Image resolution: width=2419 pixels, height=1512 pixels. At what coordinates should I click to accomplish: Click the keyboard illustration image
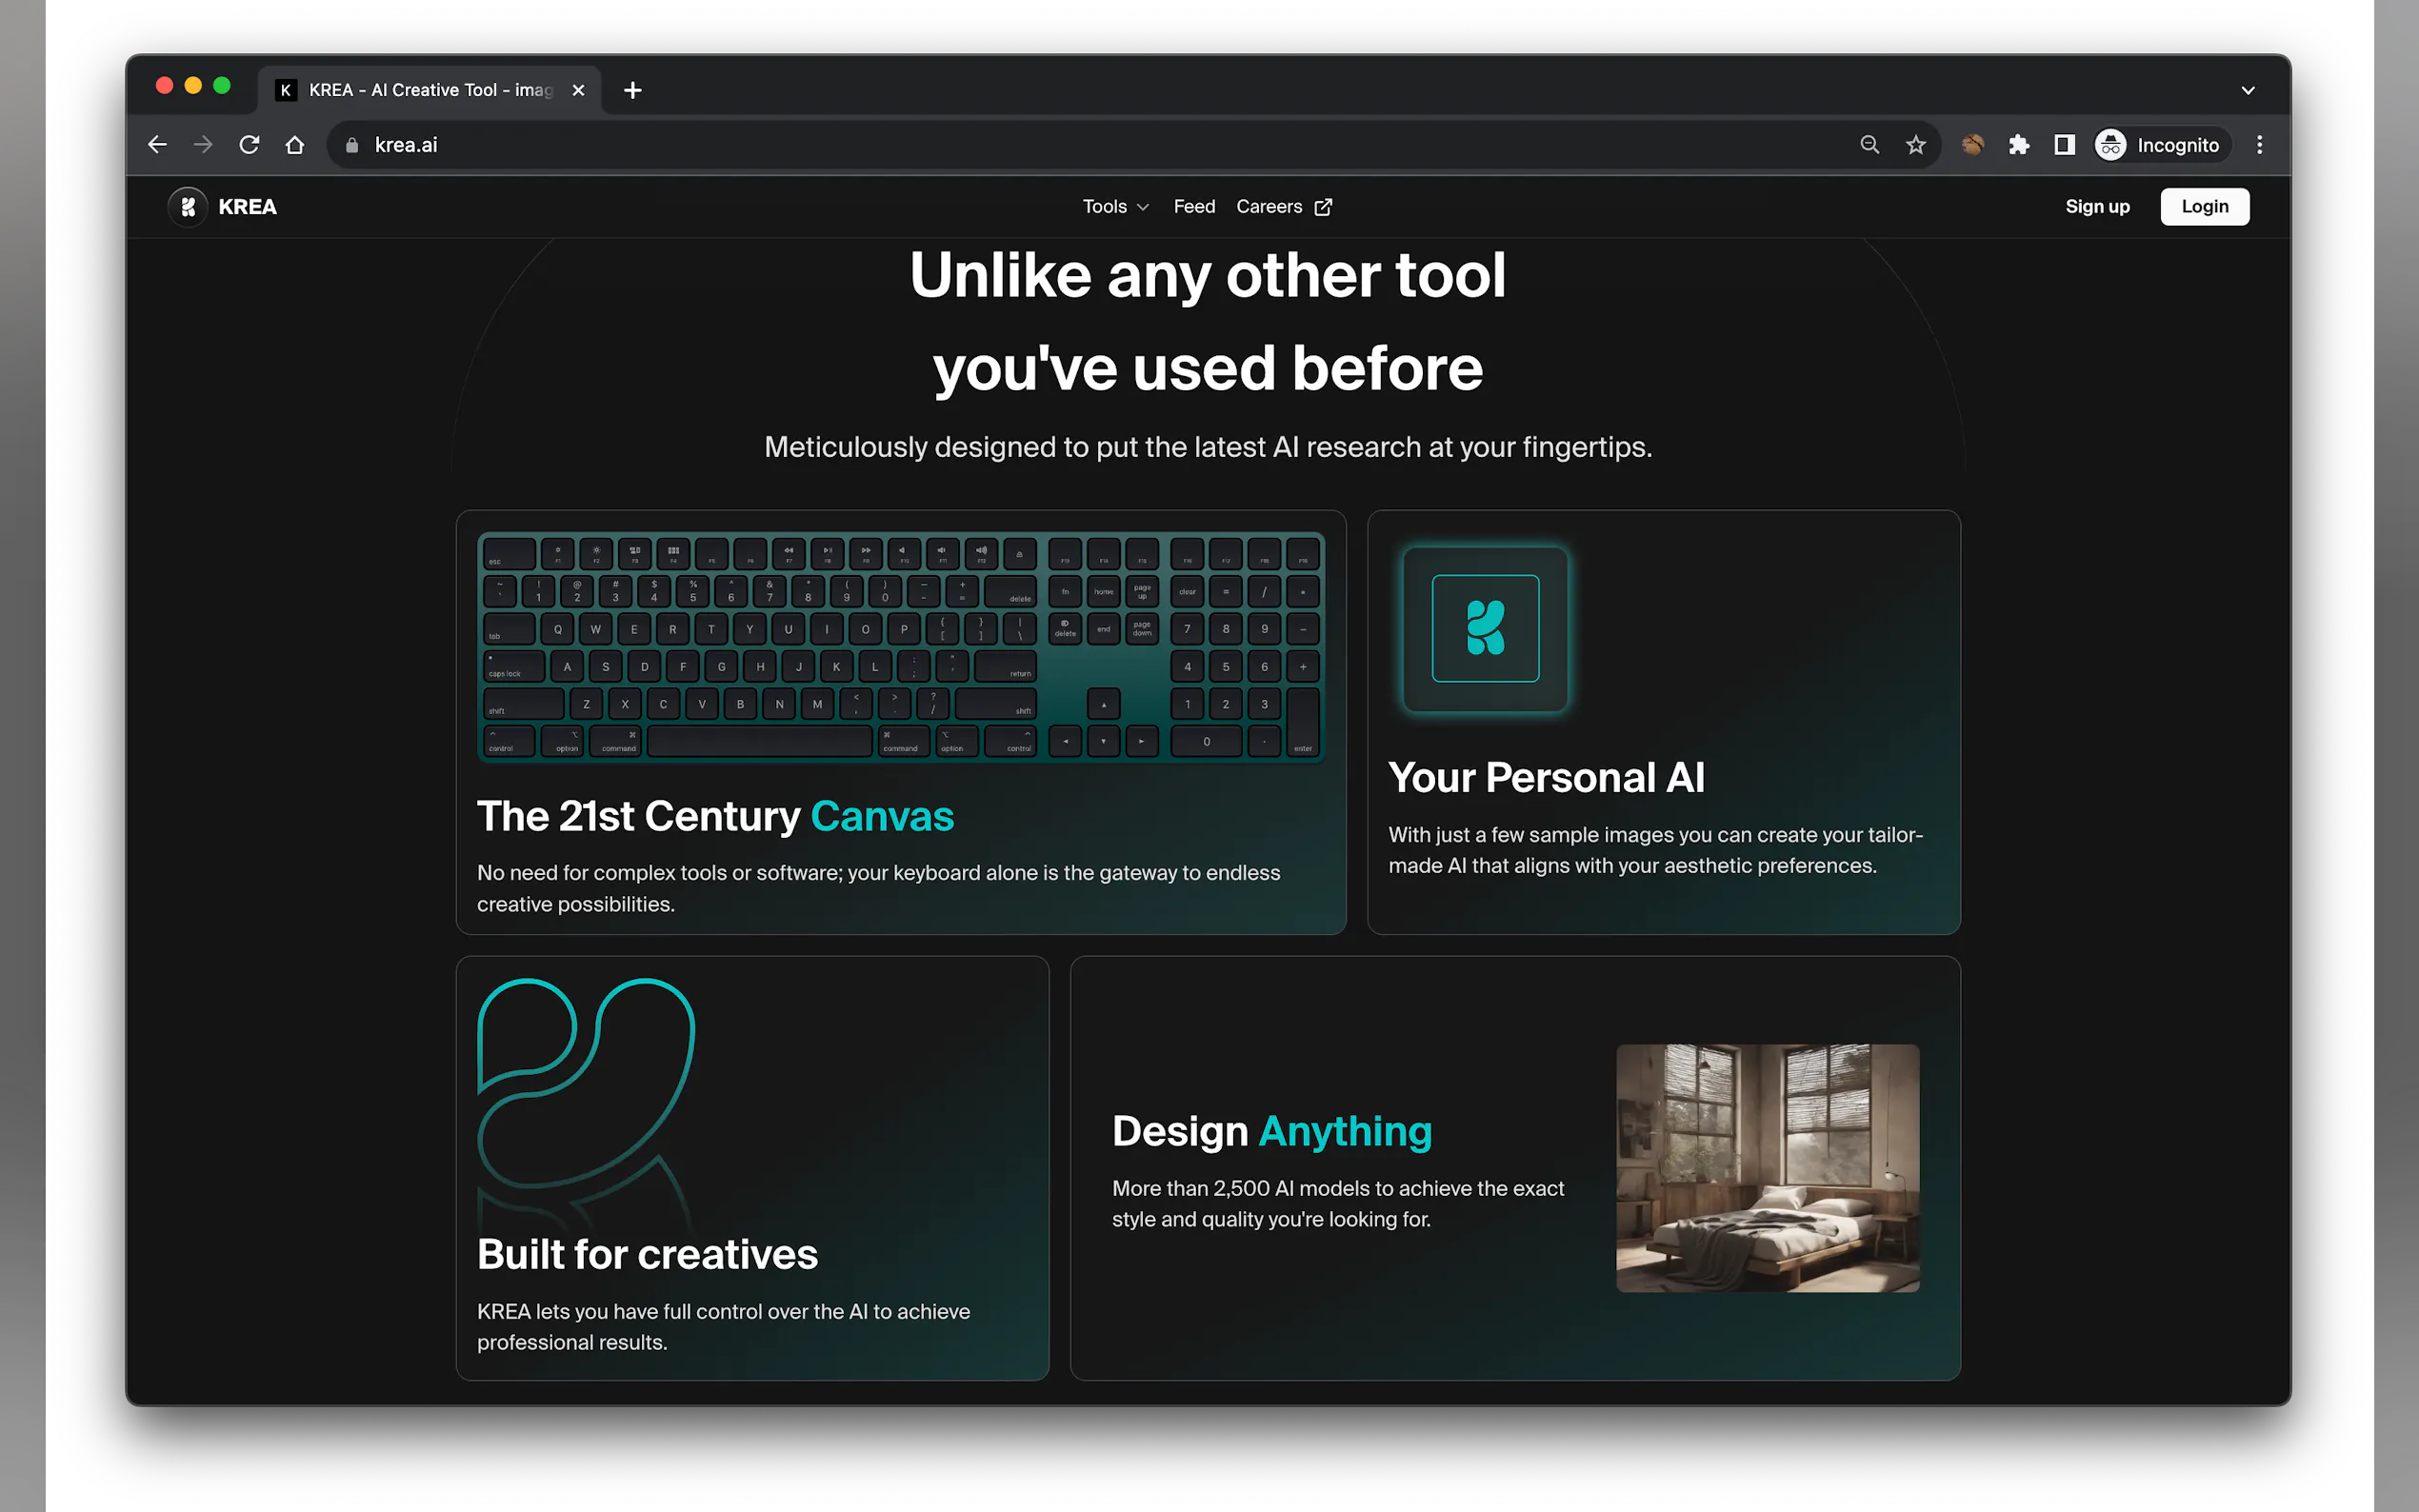coord(901,648)
